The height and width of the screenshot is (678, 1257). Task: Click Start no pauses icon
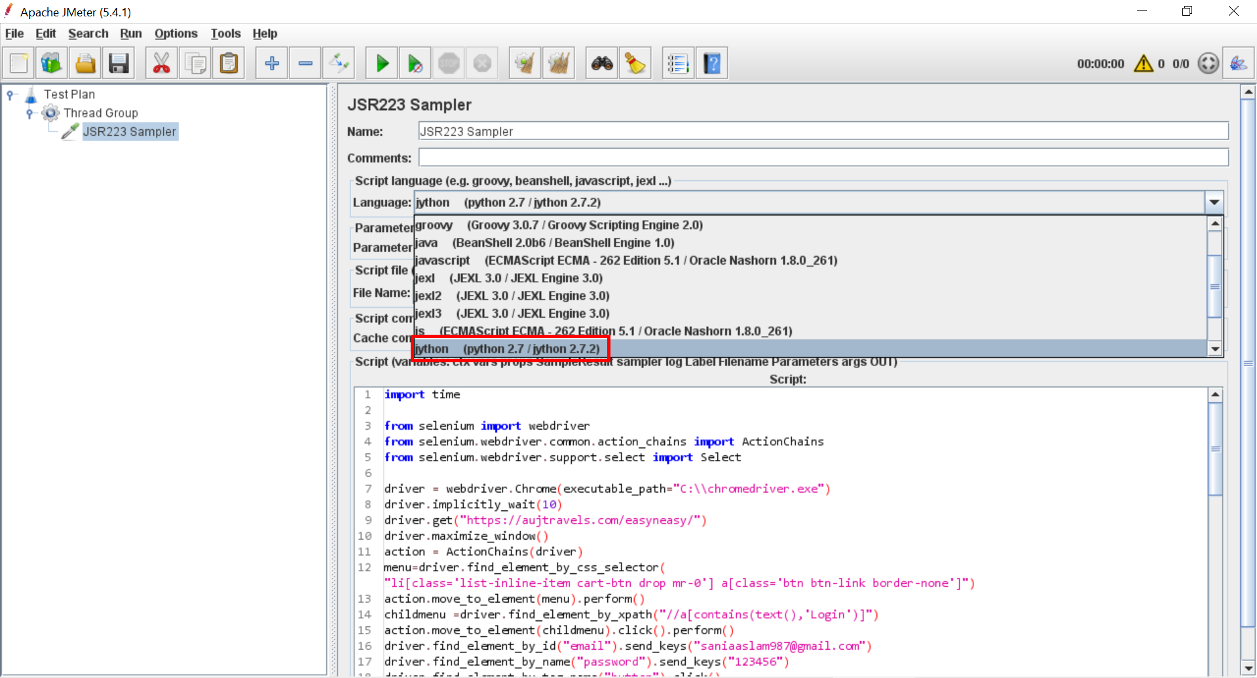click(415, 64)
